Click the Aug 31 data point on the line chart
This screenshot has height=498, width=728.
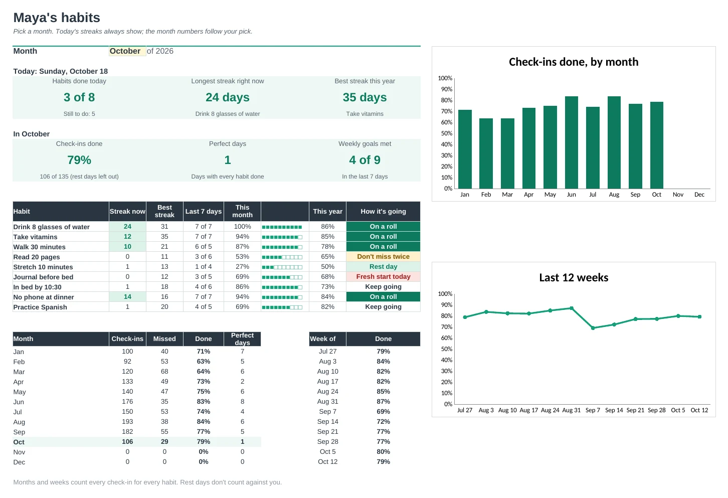pos(572,308)
